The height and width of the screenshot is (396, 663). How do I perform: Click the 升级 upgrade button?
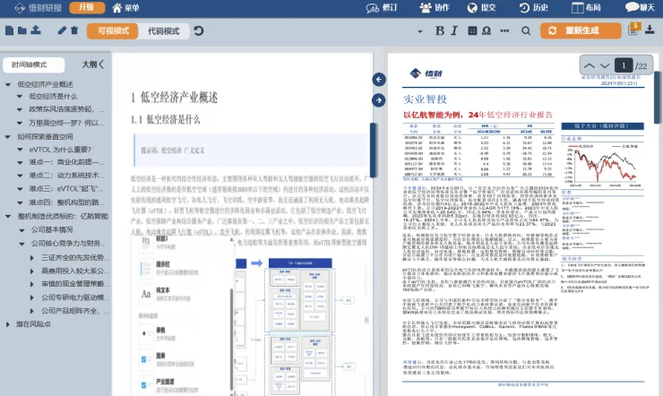click(x=87, y=7)
